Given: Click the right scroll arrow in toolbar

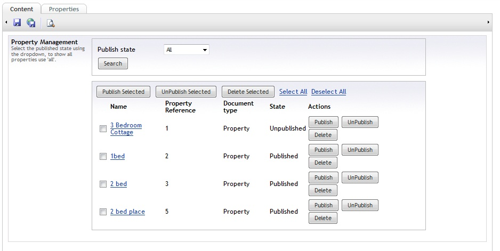Looking at the screenshot, I should tap(488, 22).
